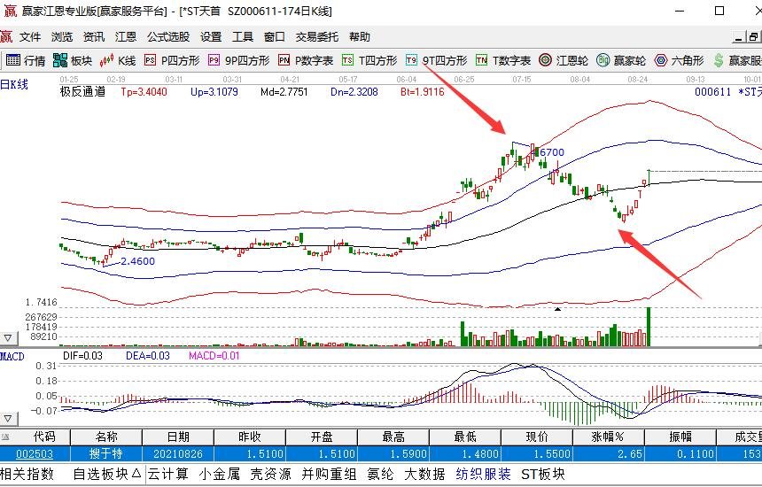Switch to the 并购重组 tab

click(329, 474)
